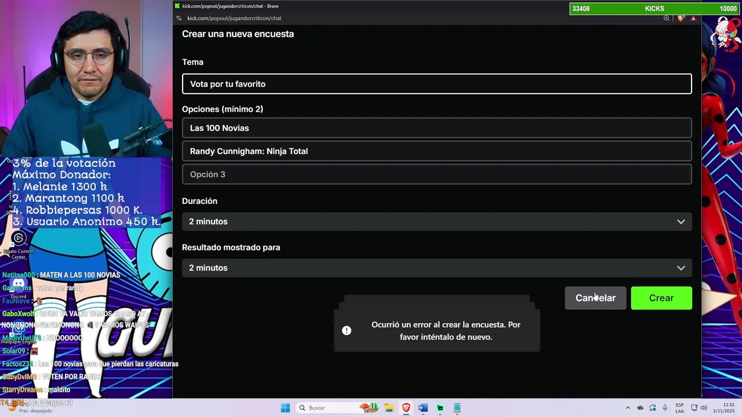Click the volume speaker tray icon
Viewport: 742px width, 417px height.
pos(704,408)
